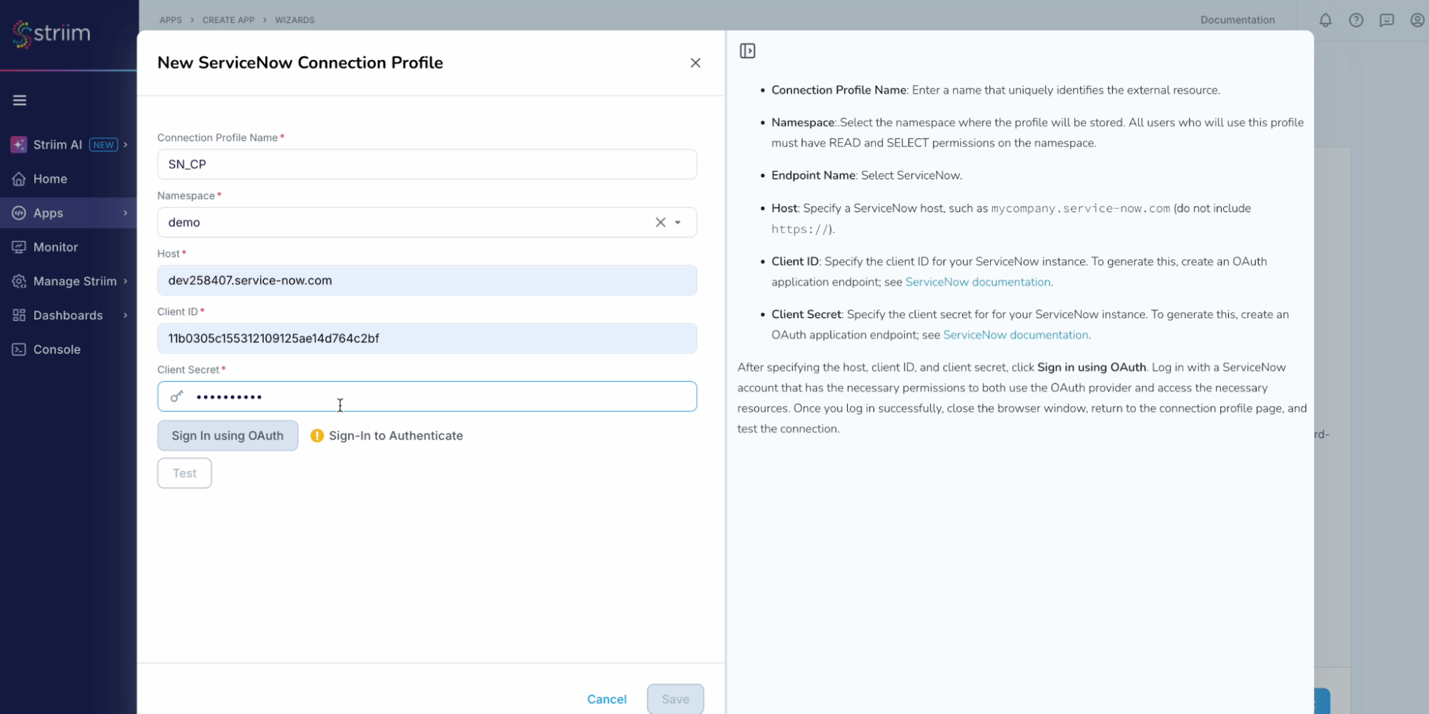Click the Save button

pyautogui.click(x=676, y=699)
